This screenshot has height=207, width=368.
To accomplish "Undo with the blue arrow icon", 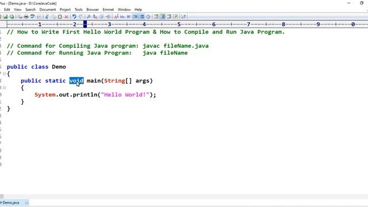I will click(74, 17).
